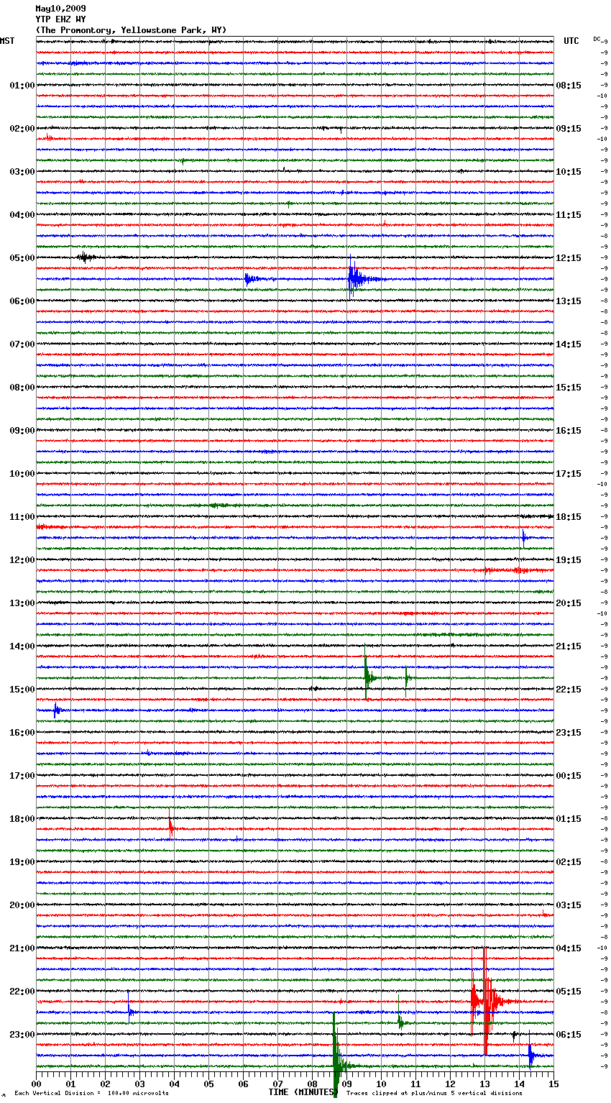Choose the 22:15 UTC time label
The width and height of the screenshot is (611, 1103).
click(x=569, y=690)
